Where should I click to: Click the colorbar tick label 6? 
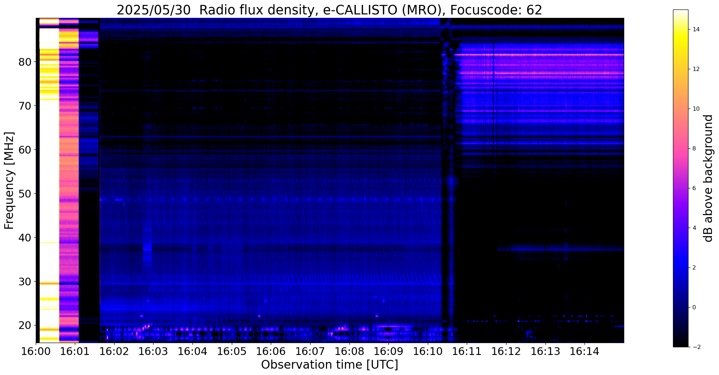(x=694, y=188)
